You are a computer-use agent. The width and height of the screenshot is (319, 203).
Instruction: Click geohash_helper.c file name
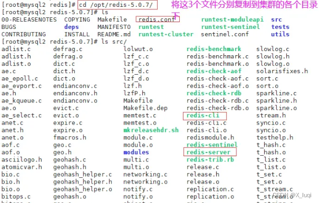point(83,175)
